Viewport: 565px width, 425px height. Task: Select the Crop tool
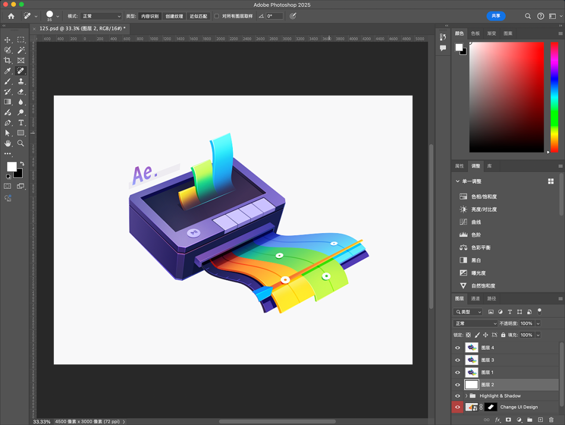8,61
